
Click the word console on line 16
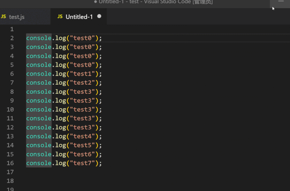pyautogui.click(x=39, y=163)
